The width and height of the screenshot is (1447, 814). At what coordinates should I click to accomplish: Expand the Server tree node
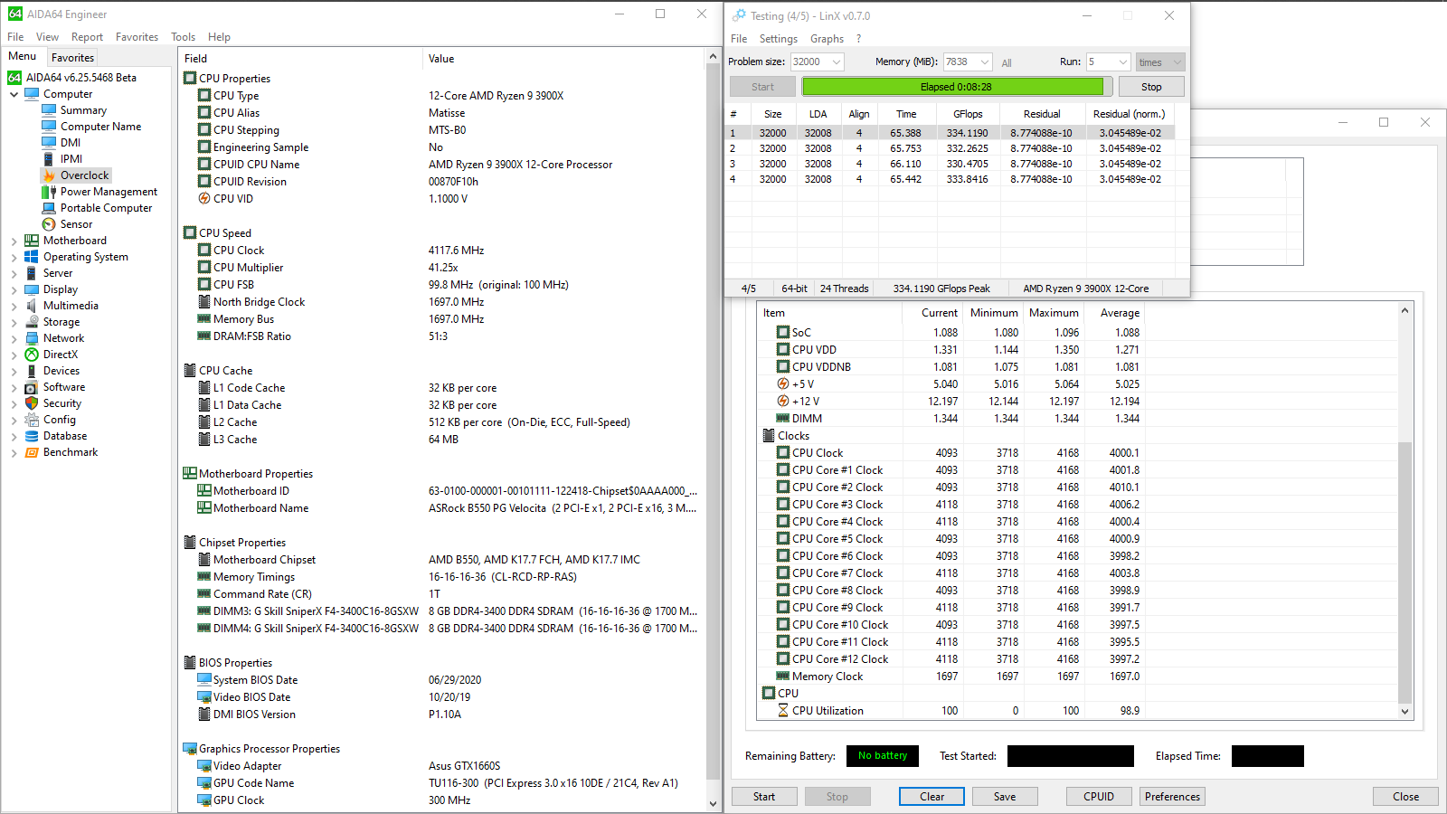point(14,273)
